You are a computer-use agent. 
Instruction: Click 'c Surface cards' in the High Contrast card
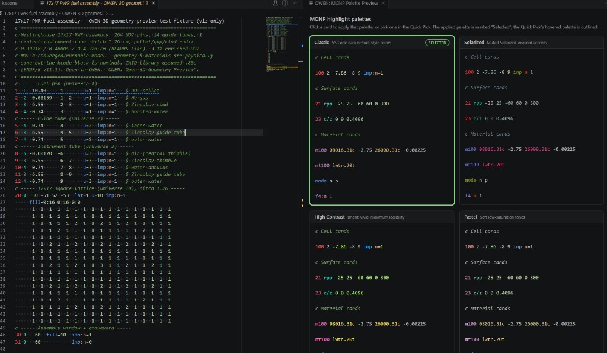(336, 262)
